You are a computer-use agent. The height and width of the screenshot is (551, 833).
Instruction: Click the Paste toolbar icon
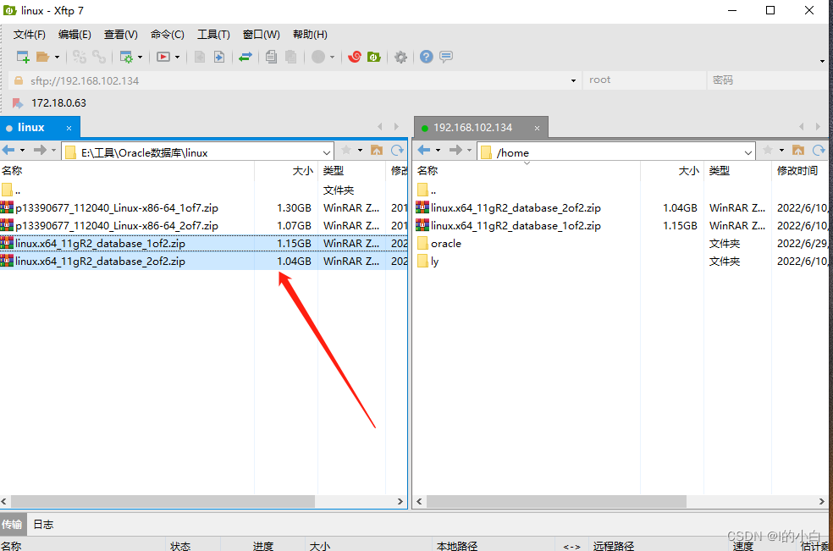point(290,57)
